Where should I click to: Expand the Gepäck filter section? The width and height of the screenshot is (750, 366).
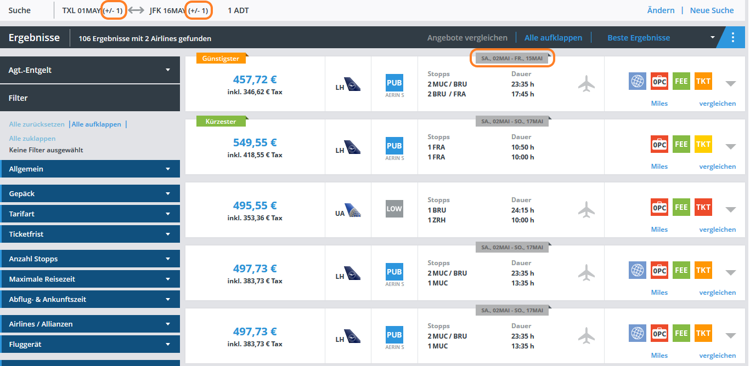click(x=90, y=194)
